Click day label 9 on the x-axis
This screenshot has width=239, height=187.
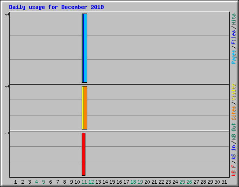pyautogui.click(x=71, y=182)
